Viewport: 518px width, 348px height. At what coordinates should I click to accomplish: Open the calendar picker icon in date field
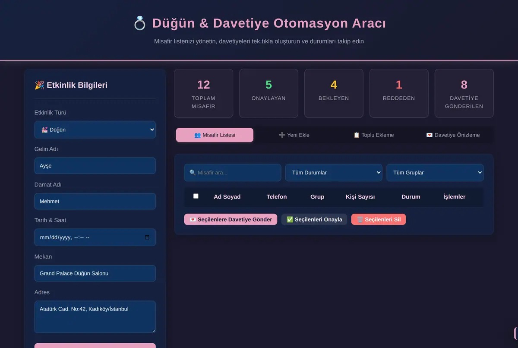point(147,237)
